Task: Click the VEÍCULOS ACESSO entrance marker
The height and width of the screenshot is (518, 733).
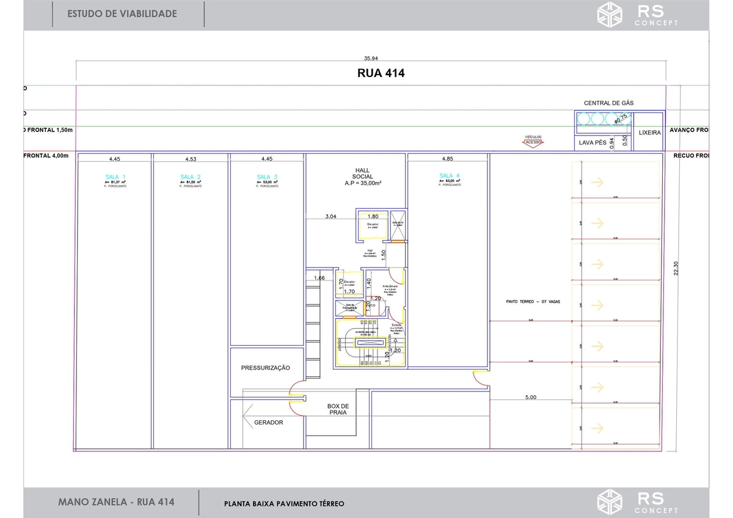Action: click(533, 140)
